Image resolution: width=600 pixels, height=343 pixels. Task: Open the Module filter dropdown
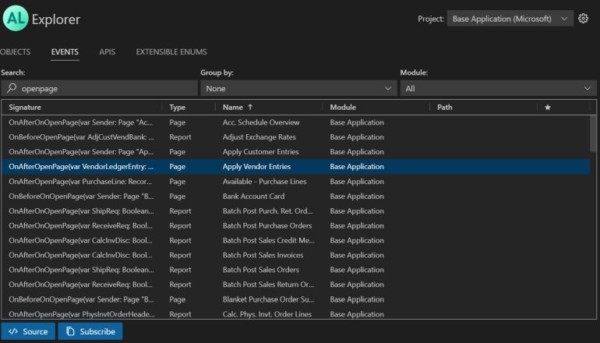pos(497,89)
